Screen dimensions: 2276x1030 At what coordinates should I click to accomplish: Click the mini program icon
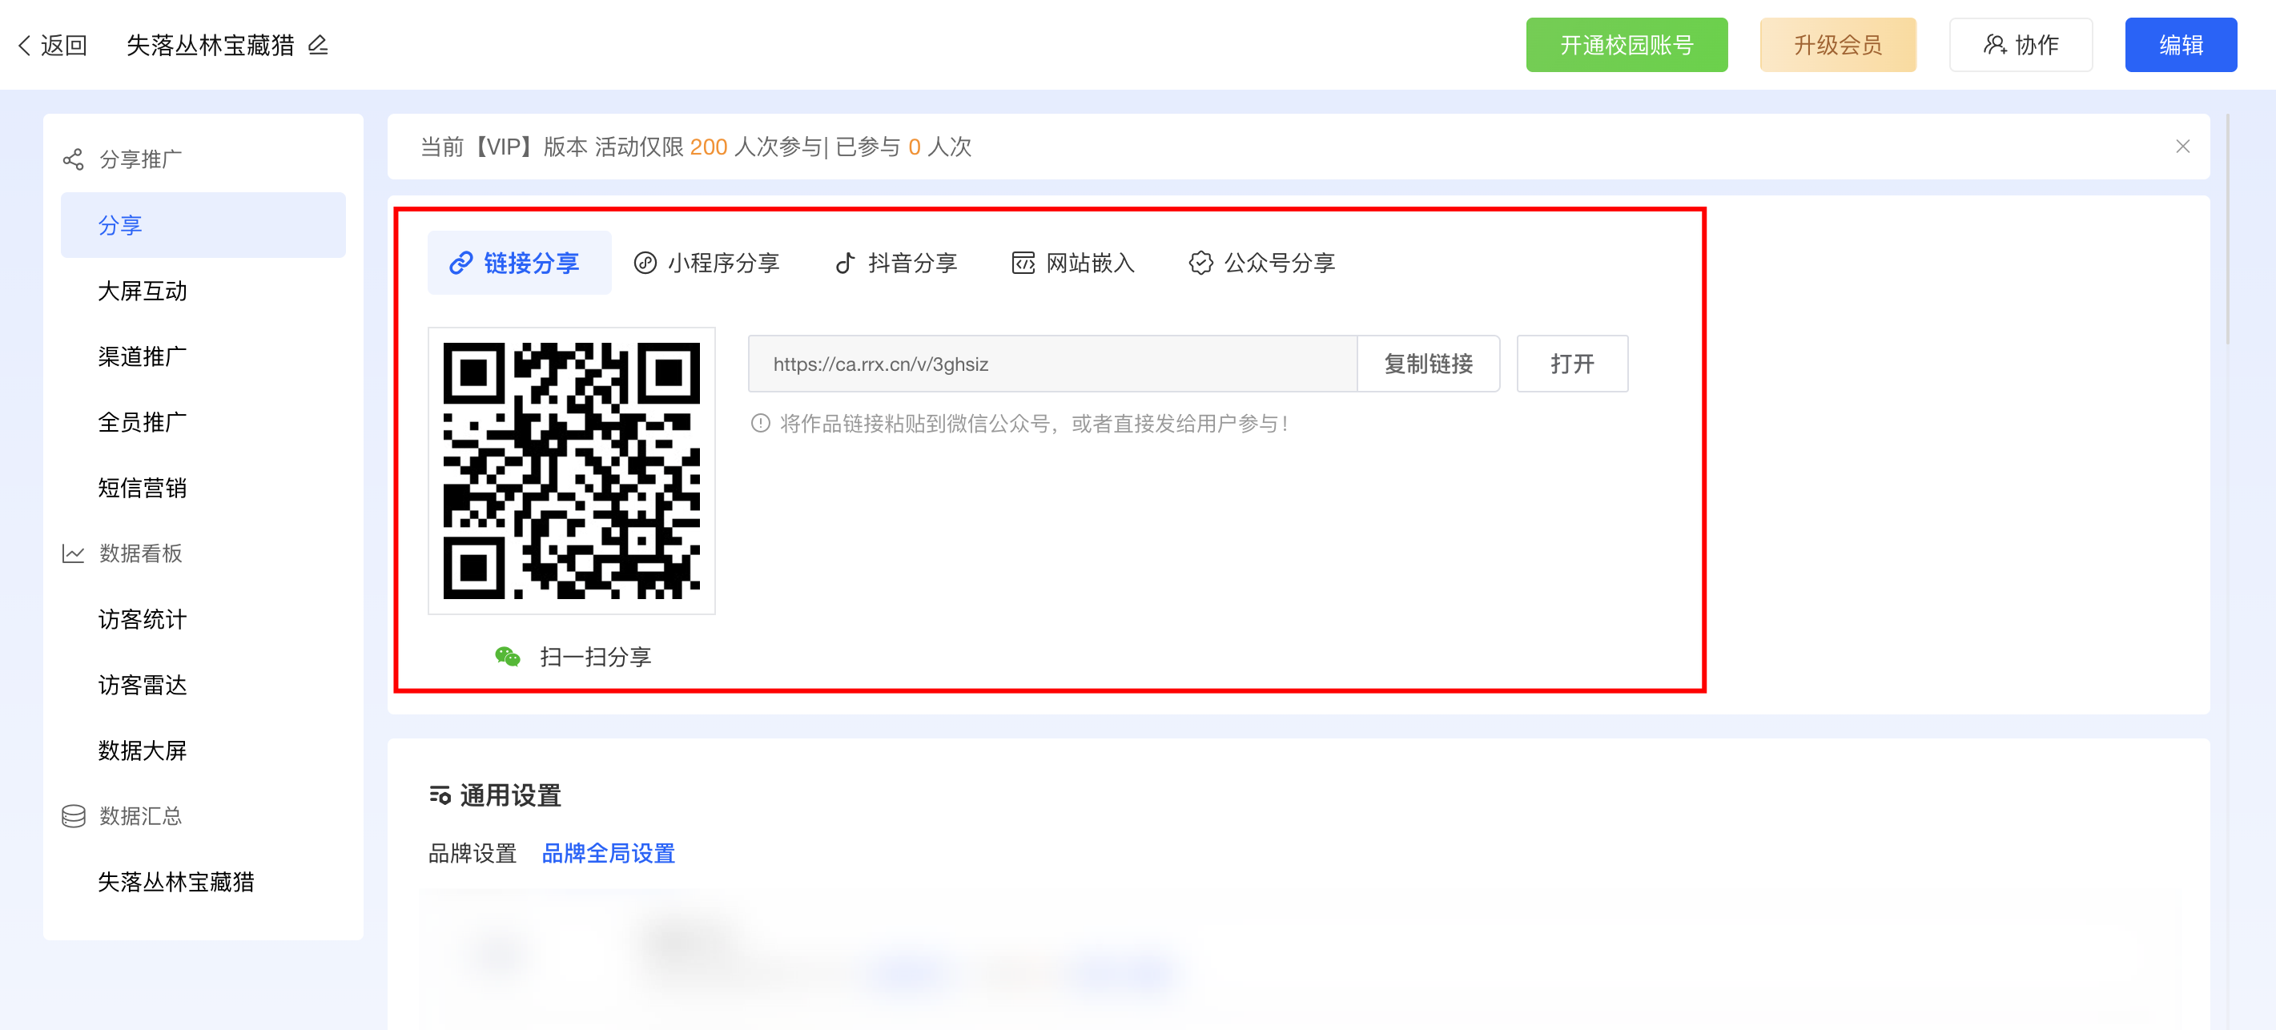tap(645, 264)
